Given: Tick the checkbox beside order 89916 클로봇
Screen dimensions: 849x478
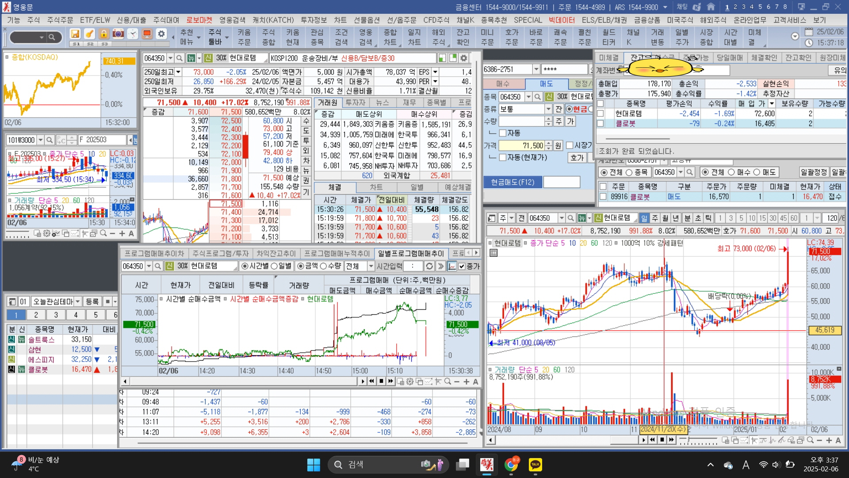Looking at the screenshot, I should 603,197.
